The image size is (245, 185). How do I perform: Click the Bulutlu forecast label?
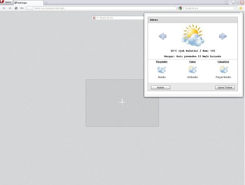pyautogui.click(x=162, y=77)
